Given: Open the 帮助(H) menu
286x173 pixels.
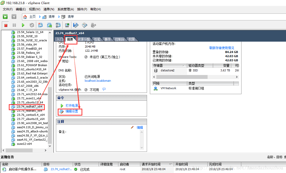Looking at the screenshot, I should coord(96,9).
